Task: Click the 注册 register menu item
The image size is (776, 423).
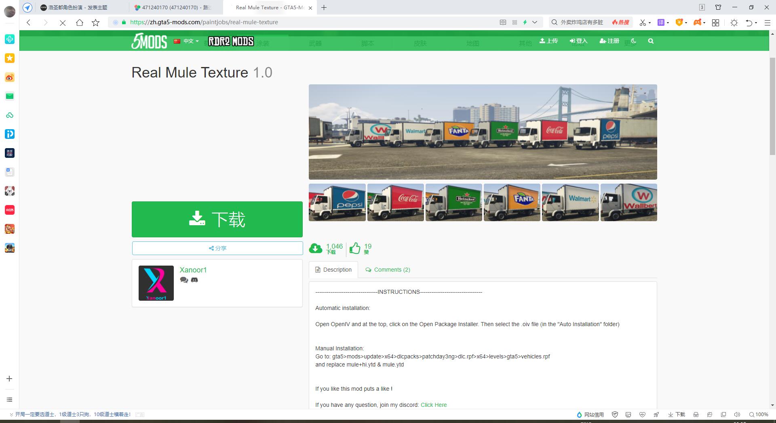Action: pyautogui.click(x=609, y=41)
